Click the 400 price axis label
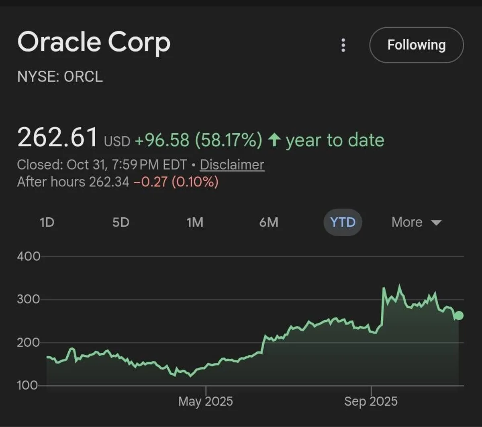This screenshot has height=427, width=482. point(29,256)
